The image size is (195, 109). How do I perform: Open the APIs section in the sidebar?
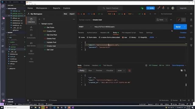[31, 28]
